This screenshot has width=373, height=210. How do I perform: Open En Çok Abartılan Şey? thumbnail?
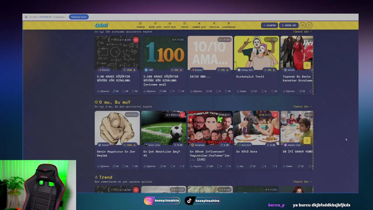[163, 128]
